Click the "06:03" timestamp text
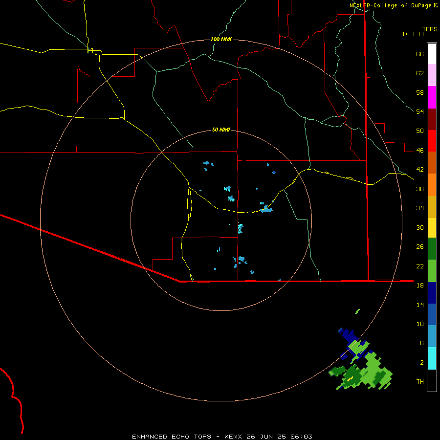440x440 pixels. click(x=301, y=437)
